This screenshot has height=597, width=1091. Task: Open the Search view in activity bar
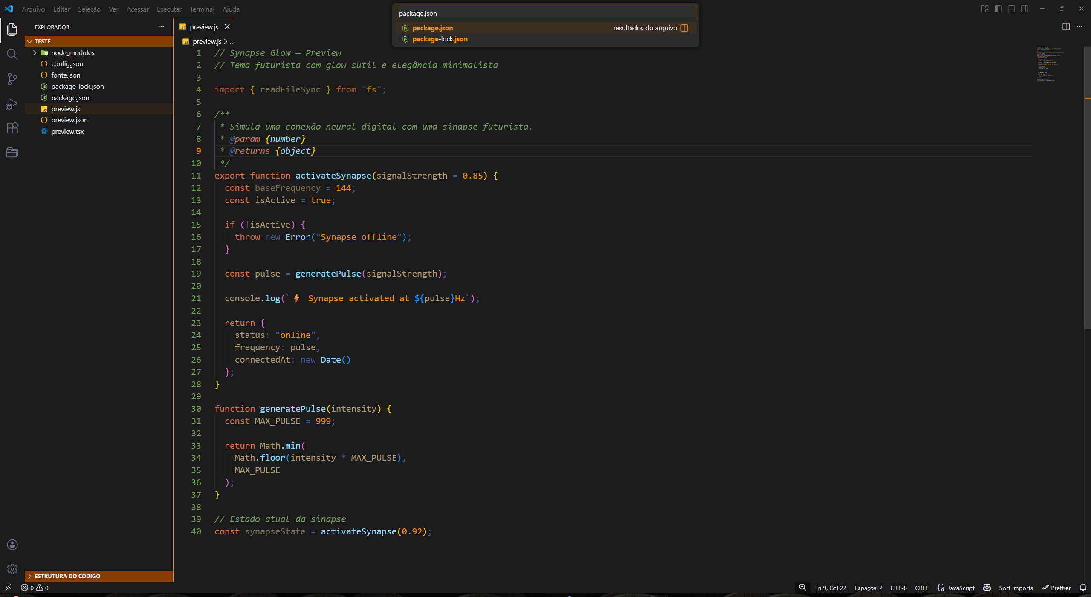pyautogui.click(x=12, y=54)
